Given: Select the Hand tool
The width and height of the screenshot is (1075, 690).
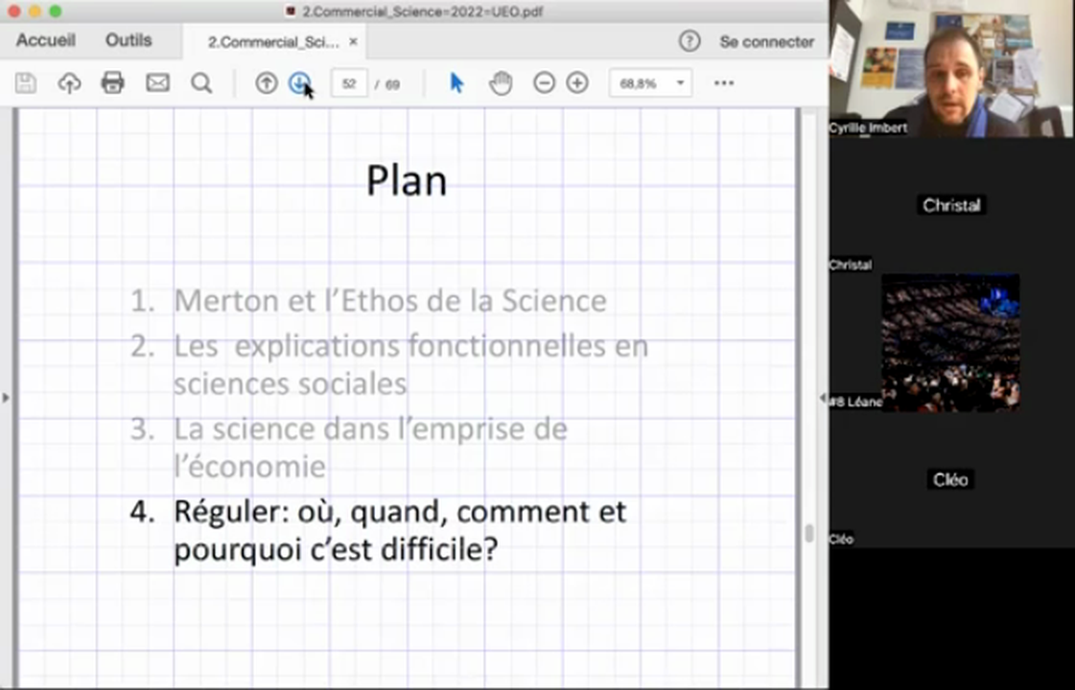Looking at the screenshot, I should (500, 83).
